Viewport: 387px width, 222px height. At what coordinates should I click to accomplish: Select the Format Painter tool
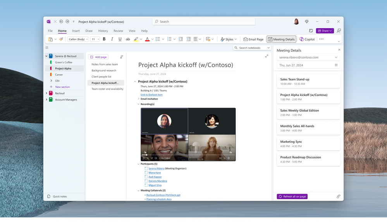coord(61,39)
